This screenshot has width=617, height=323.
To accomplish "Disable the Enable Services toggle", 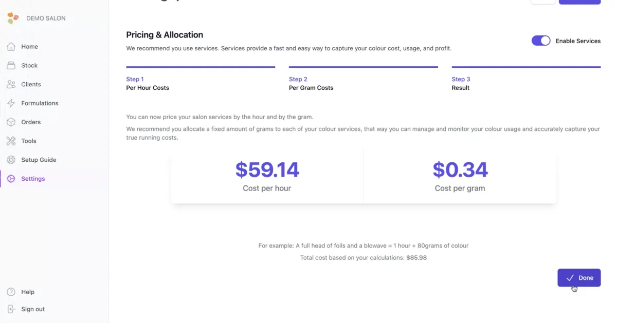I will coord(540,41).
